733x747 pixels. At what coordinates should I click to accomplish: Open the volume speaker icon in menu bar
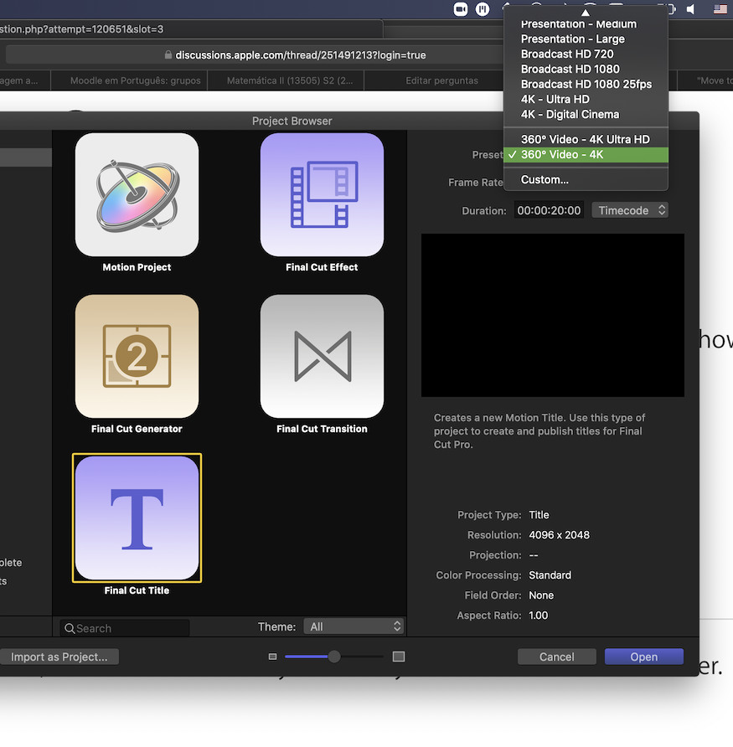tap(690, 9)
